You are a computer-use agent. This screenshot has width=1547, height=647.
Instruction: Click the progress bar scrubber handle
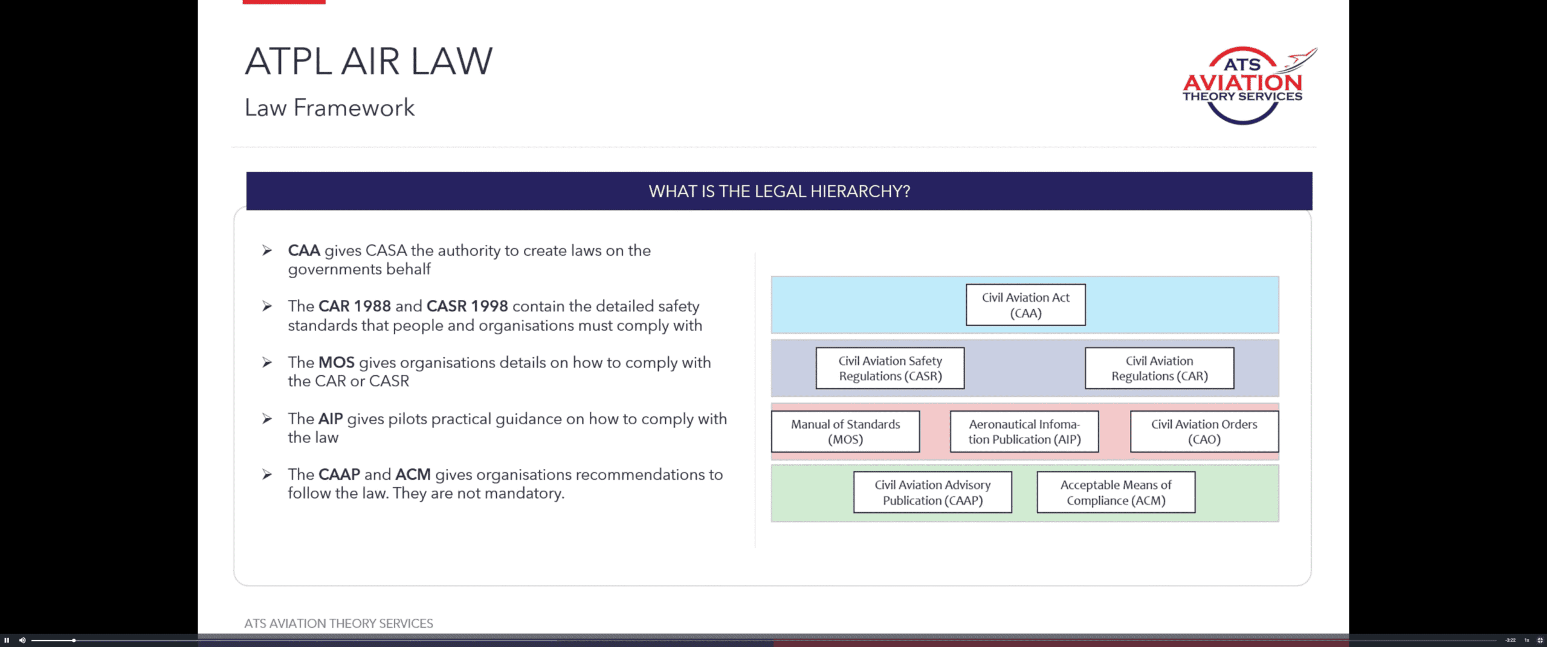pyautogui.click(x=74, y=640)
